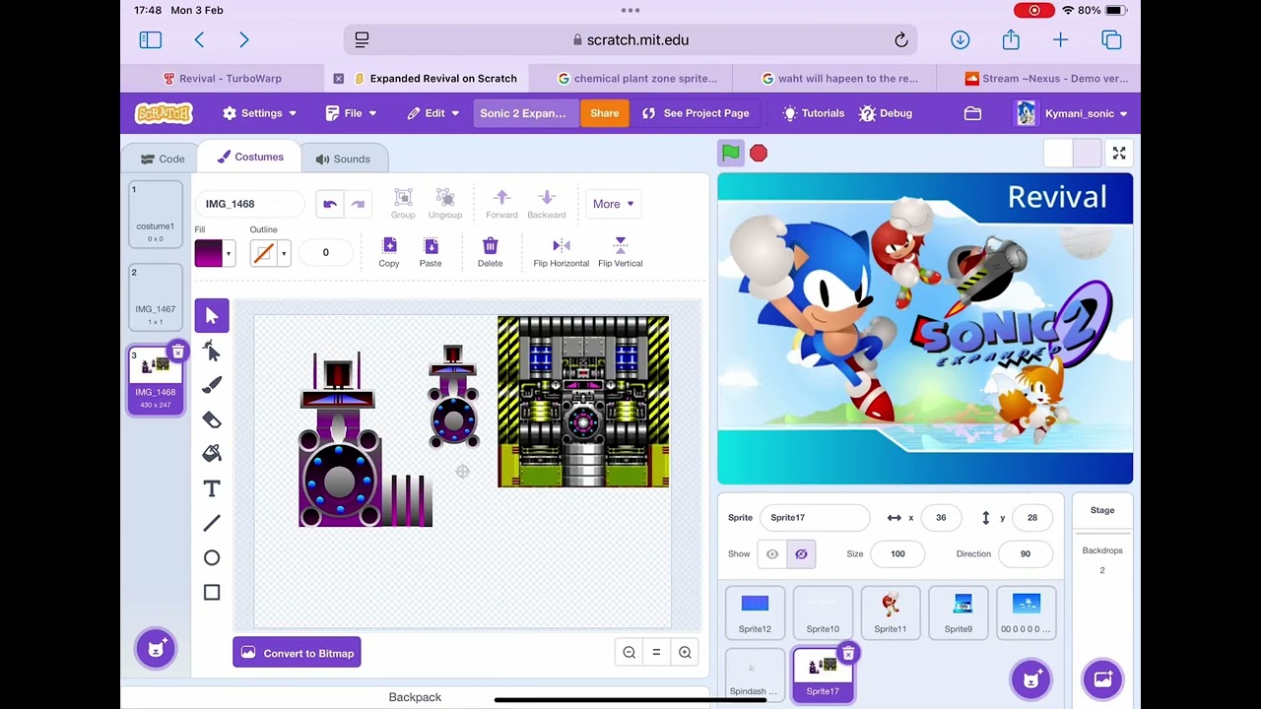Select the Circle tool
Viewport: 1261px width, 709px height.
(x=212, y=557)
